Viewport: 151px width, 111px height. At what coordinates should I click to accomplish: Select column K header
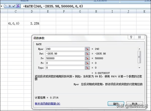coord(144,12)
